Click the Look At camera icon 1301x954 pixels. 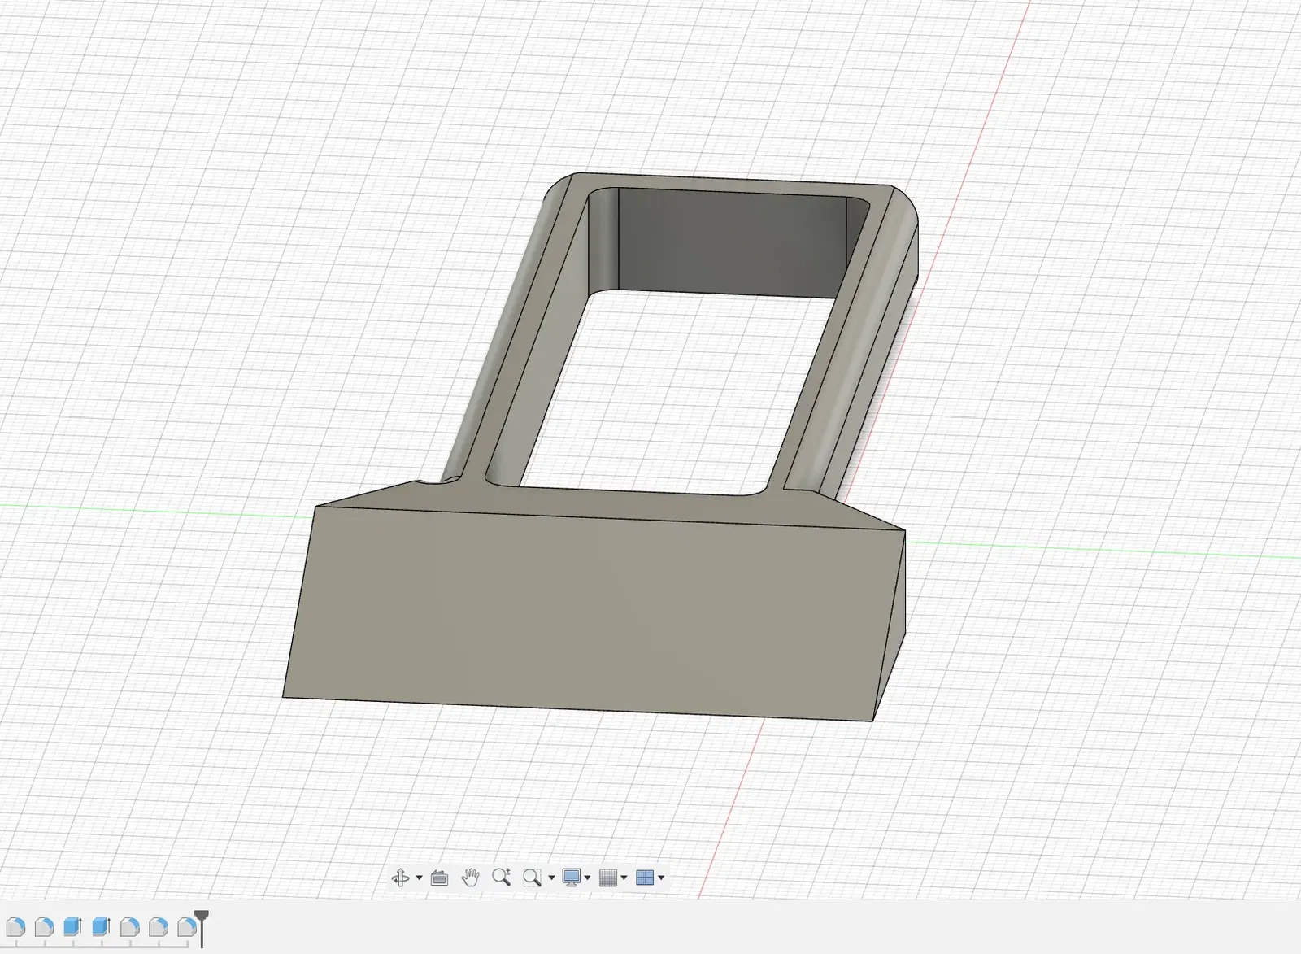pos(439,878)
